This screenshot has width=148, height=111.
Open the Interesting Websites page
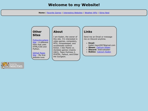tap(73, 13)
